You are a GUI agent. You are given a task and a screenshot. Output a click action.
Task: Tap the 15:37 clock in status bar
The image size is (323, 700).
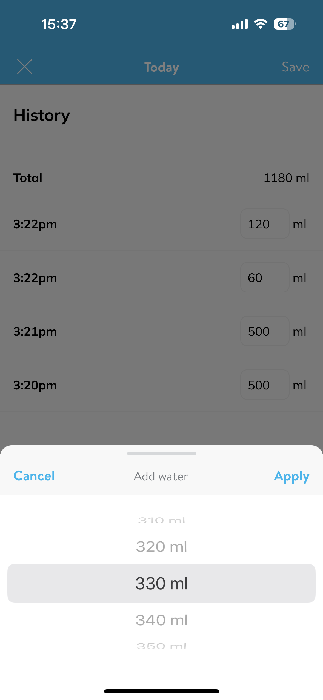click(59, 24)
